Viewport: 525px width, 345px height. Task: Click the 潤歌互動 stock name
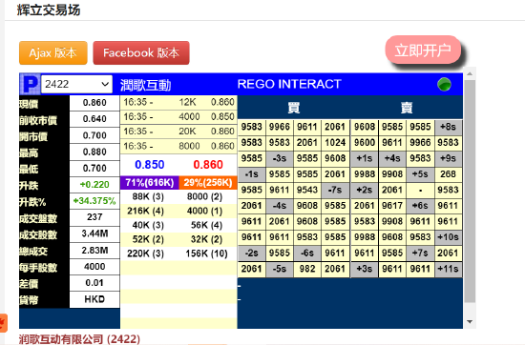pos(146,85)
